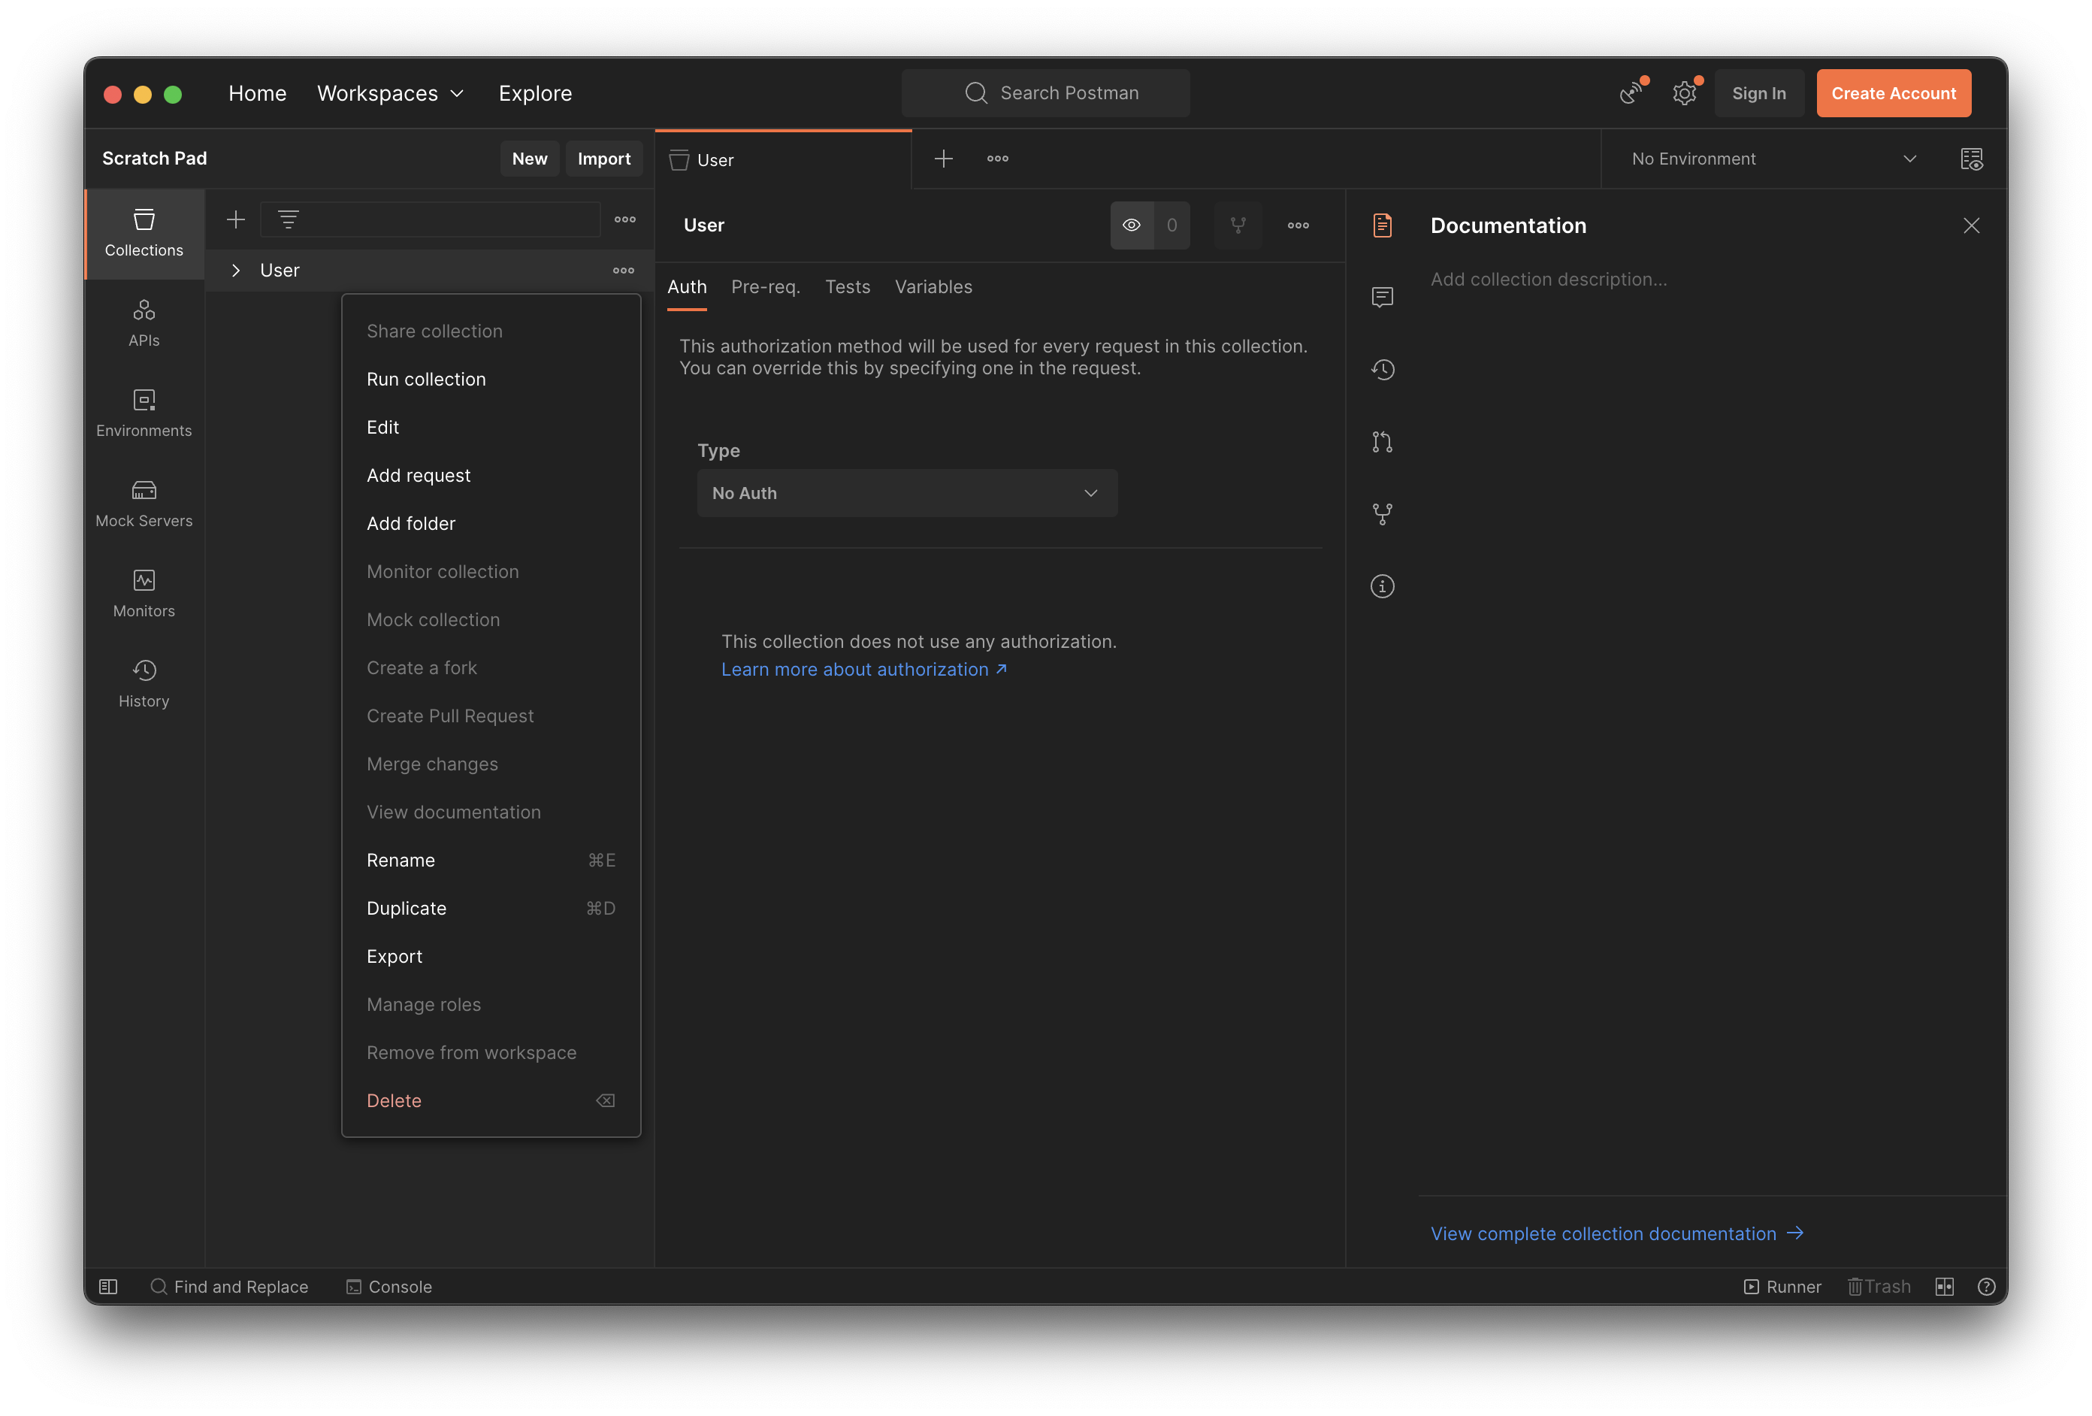This screenshot has height=1416, width=2092.
Task: Open Learn more about authorization link
Action: coord(854,669)
